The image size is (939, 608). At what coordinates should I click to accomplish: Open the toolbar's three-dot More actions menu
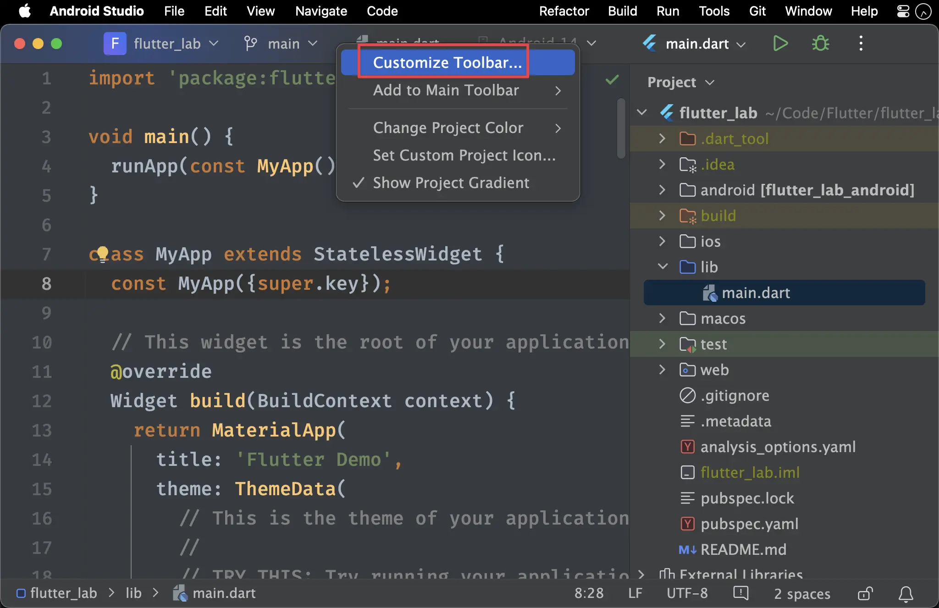pos(861,44)
